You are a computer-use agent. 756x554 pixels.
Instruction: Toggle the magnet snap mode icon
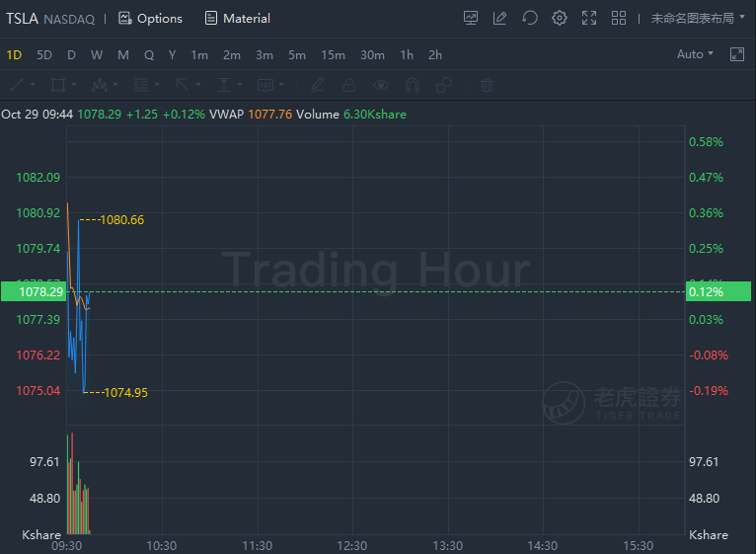pos(413,85)
